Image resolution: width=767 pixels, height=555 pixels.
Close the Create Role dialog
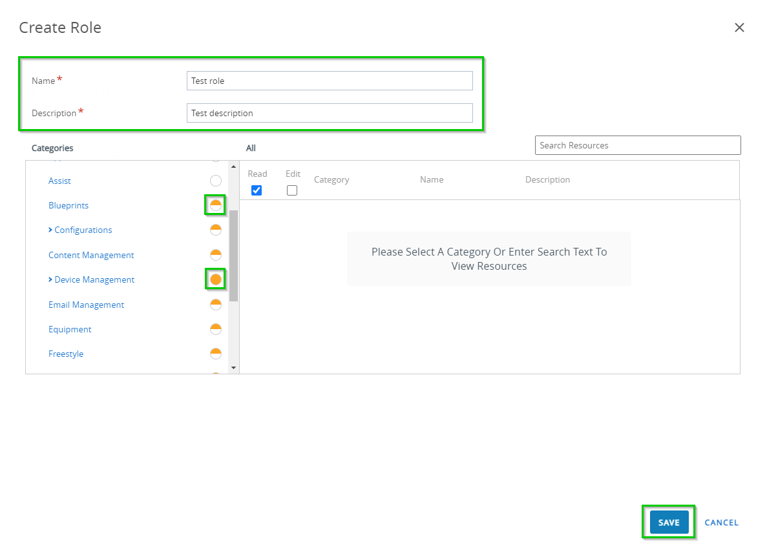coord(739,27)
